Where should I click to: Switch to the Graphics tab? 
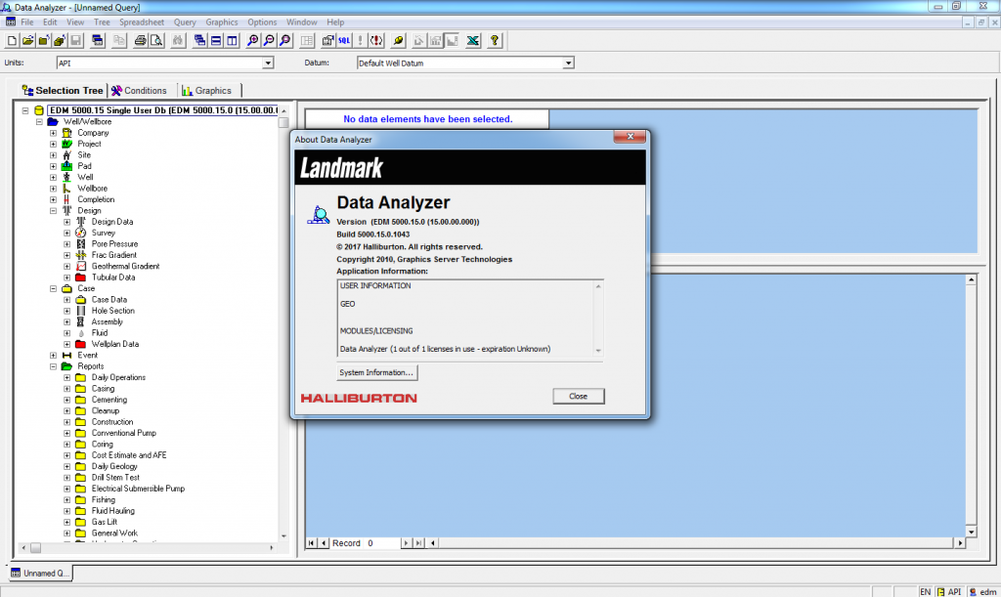point(206,91)
